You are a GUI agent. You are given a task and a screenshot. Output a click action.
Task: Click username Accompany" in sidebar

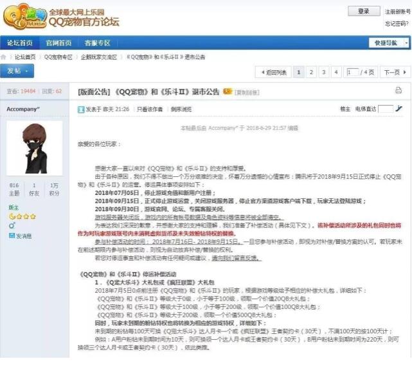pos(23,109)
